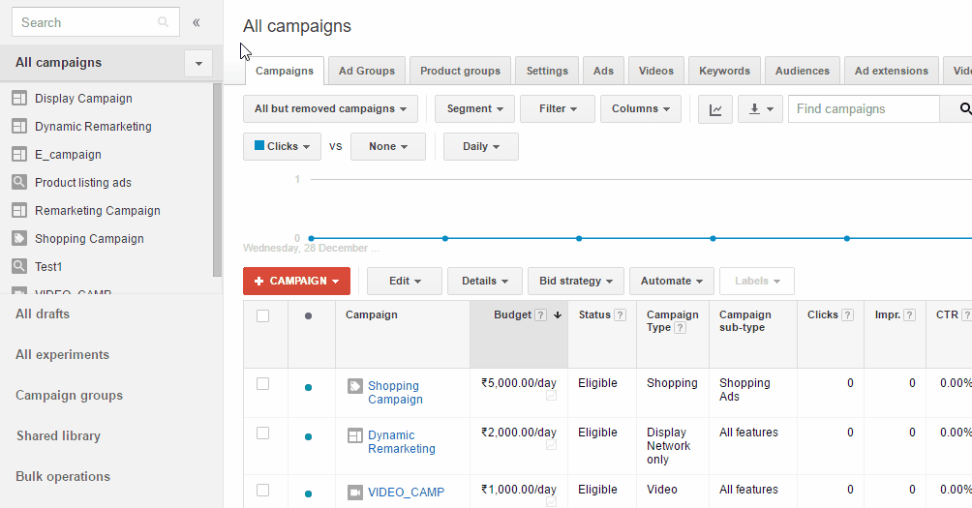Click Test1 search icon in sidebar
Image resolution: width=972 pixels, height=508 pixels.
coord(19,266)
